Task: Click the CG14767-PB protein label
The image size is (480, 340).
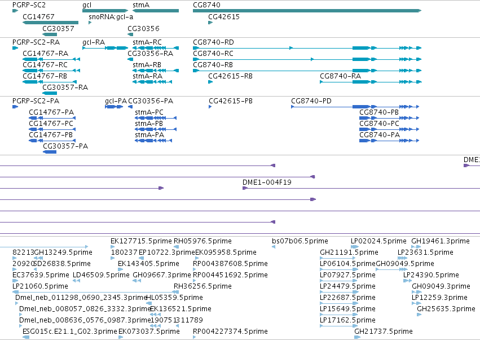Action: point(51,135)
